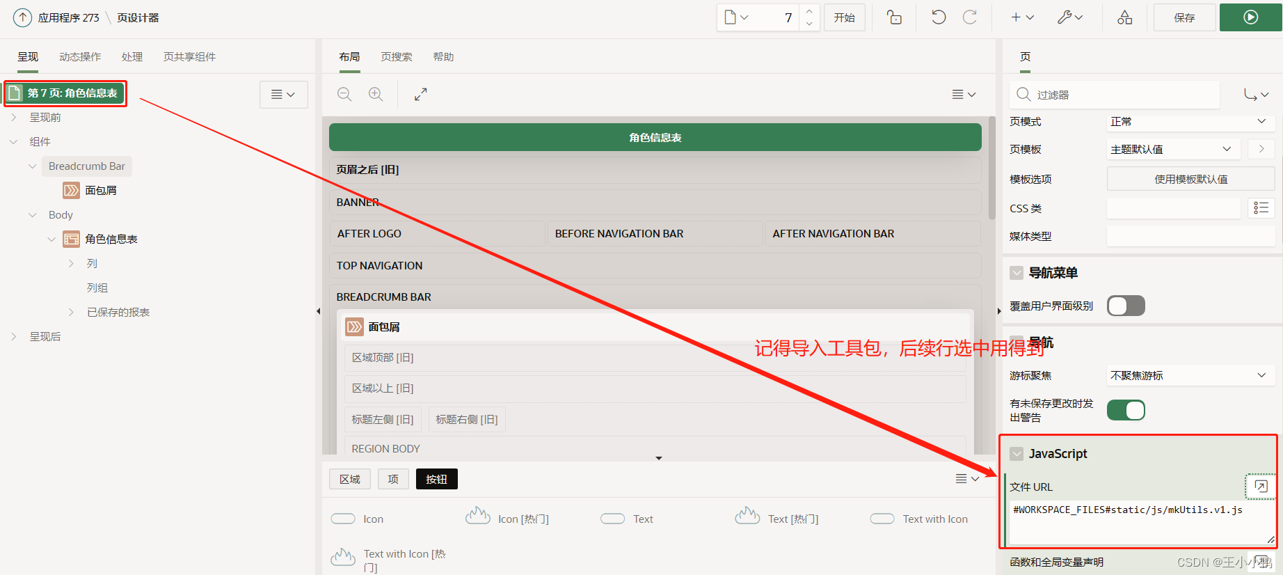Switch to the 动态操作 tab
This screenshot has width=1283, height=575.
pyautogui.click(x=80, y=57)
